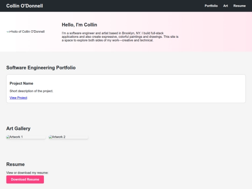The width and height of the screenshot is (252, 189).
Task: Click the broken image icon beside Artwork 2
Action: pyautogui.click(x=50, y=137)
